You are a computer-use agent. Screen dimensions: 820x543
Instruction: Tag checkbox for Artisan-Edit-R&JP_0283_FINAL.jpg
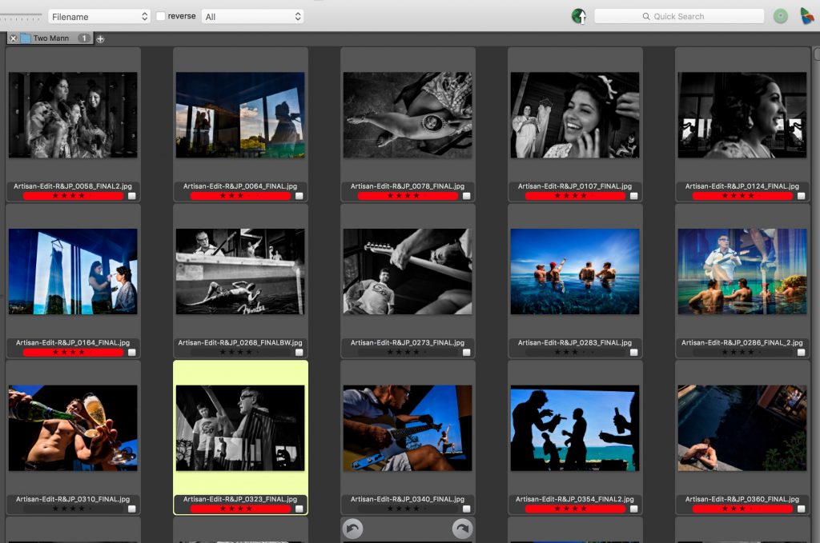pos(634,353)
